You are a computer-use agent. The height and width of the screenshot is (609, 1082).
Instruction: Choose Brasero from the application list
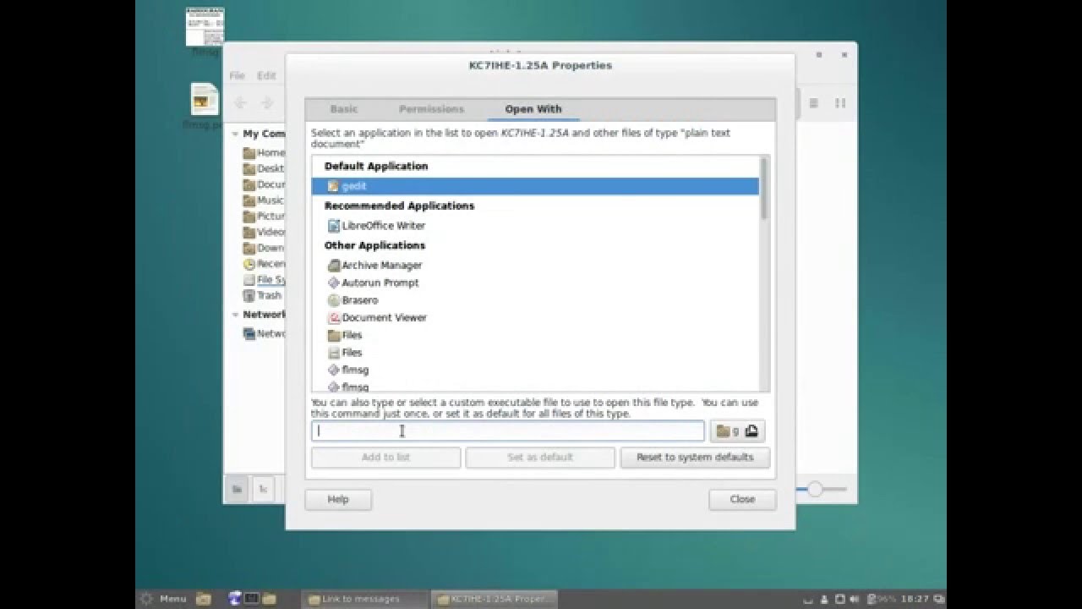coord(535,300)
